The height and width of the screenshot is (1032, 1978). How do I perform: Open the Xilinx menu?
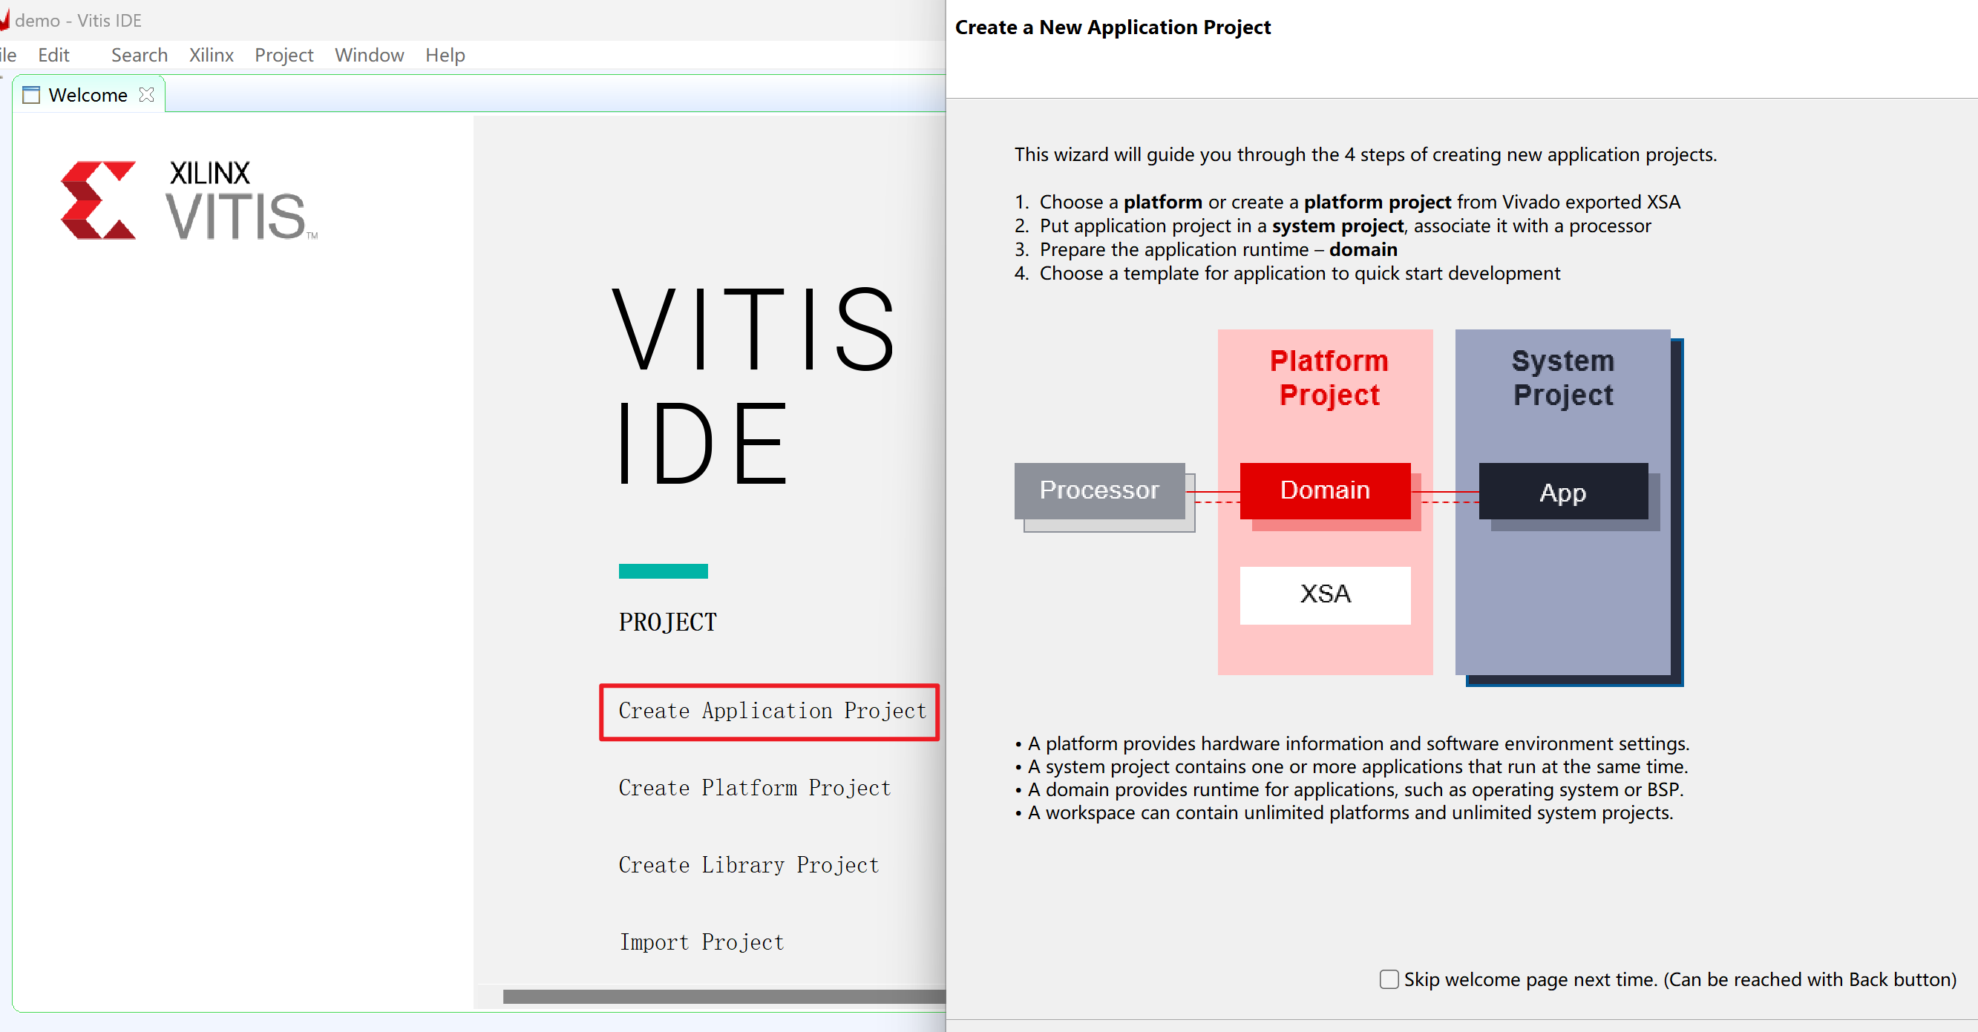point(212,55)
